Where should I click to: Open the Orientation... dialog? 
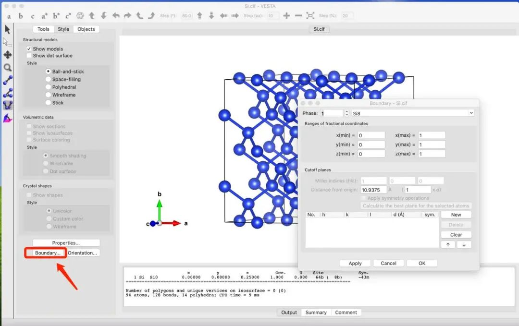83,253
